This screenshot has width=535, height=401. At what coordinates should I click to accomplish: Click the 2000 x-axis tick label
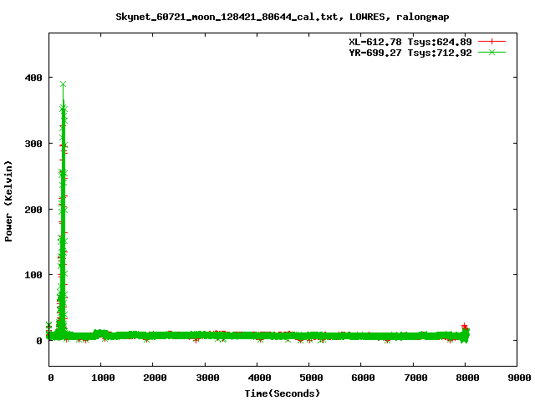pyautogui.click(x=155, y=378)
